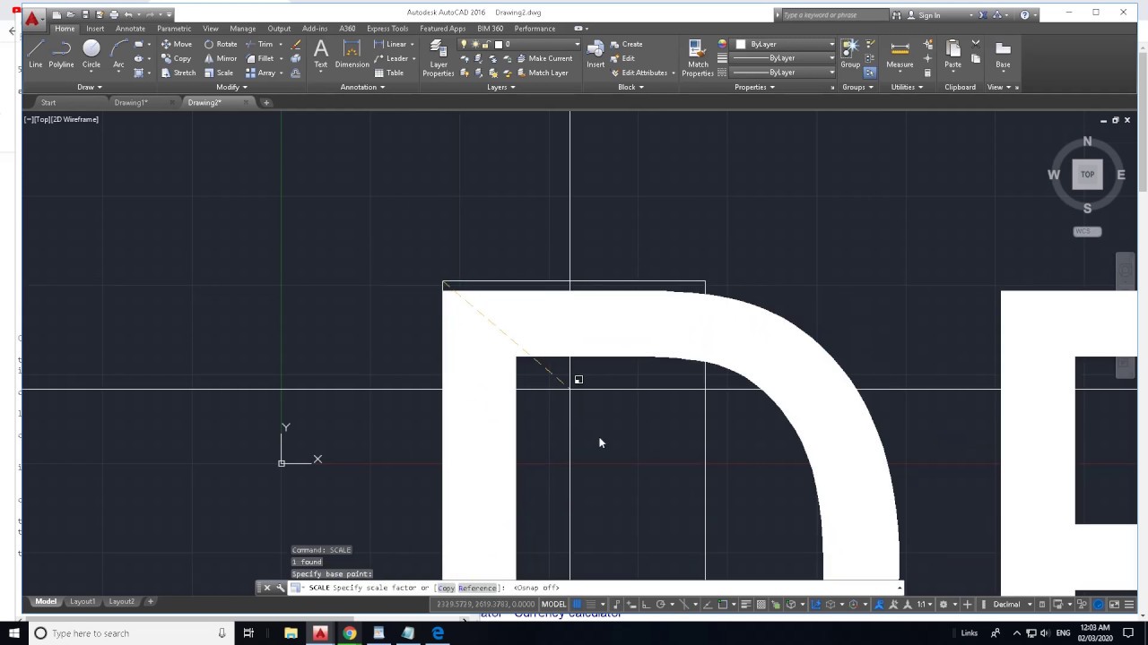Select the Circle tool

click(x=91, y=54)
